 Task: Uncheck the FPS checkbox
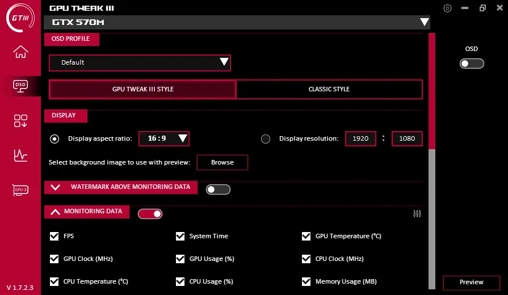pos(54,236)
